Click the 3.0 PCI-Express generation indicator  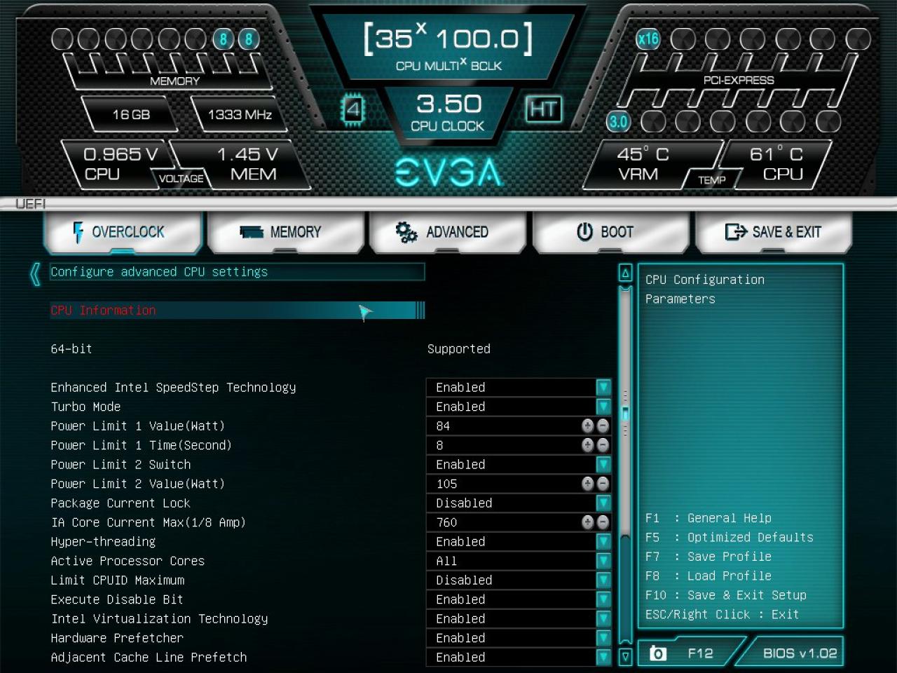(x=618, y=121)
